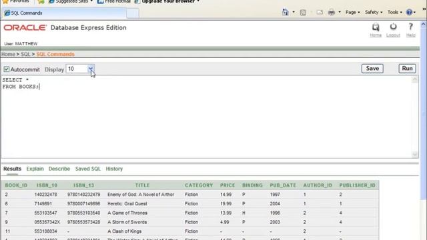
Task: Switch to the Saved SQL tab
Action: pos(87,169)
